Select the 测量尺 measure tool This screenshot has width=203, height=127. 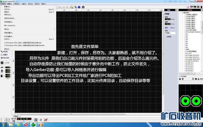click(4, 55)
